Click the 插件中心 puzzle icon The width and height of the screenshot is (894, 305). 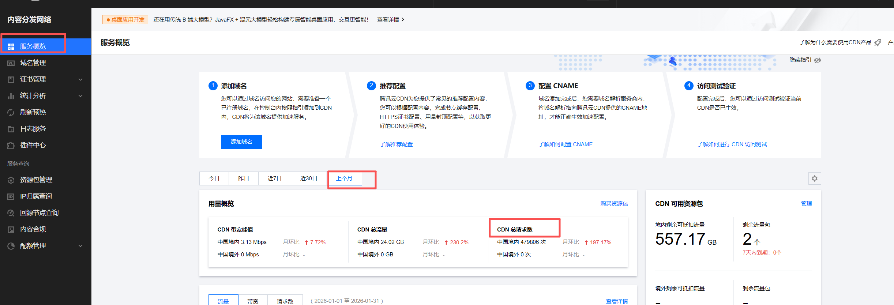(x=11, y=145)
